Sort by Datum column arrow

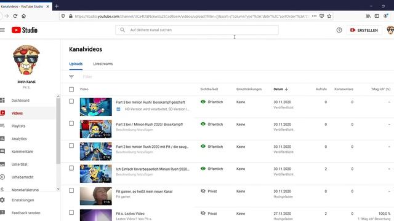(x=286, y=89)
